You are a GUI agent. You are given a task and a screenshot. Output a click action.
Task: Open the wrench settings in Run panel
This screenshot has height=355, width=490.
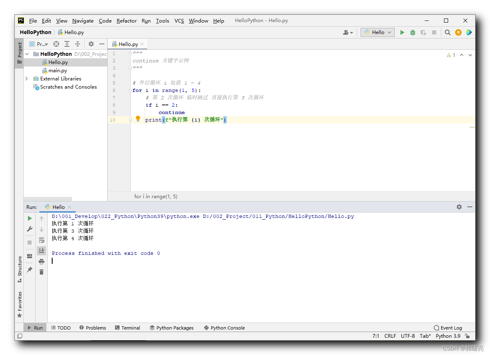pyautogui.click(x=30, y=229)
